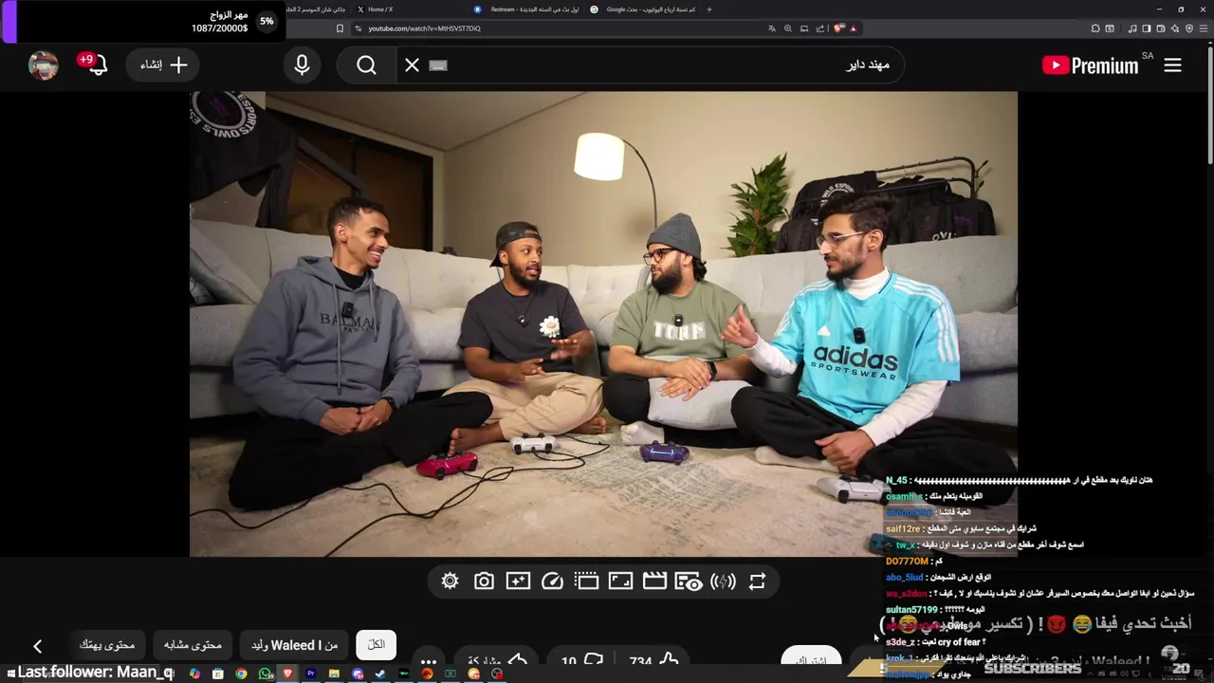Select the من Waleed I وليد chip

(294, 645)
